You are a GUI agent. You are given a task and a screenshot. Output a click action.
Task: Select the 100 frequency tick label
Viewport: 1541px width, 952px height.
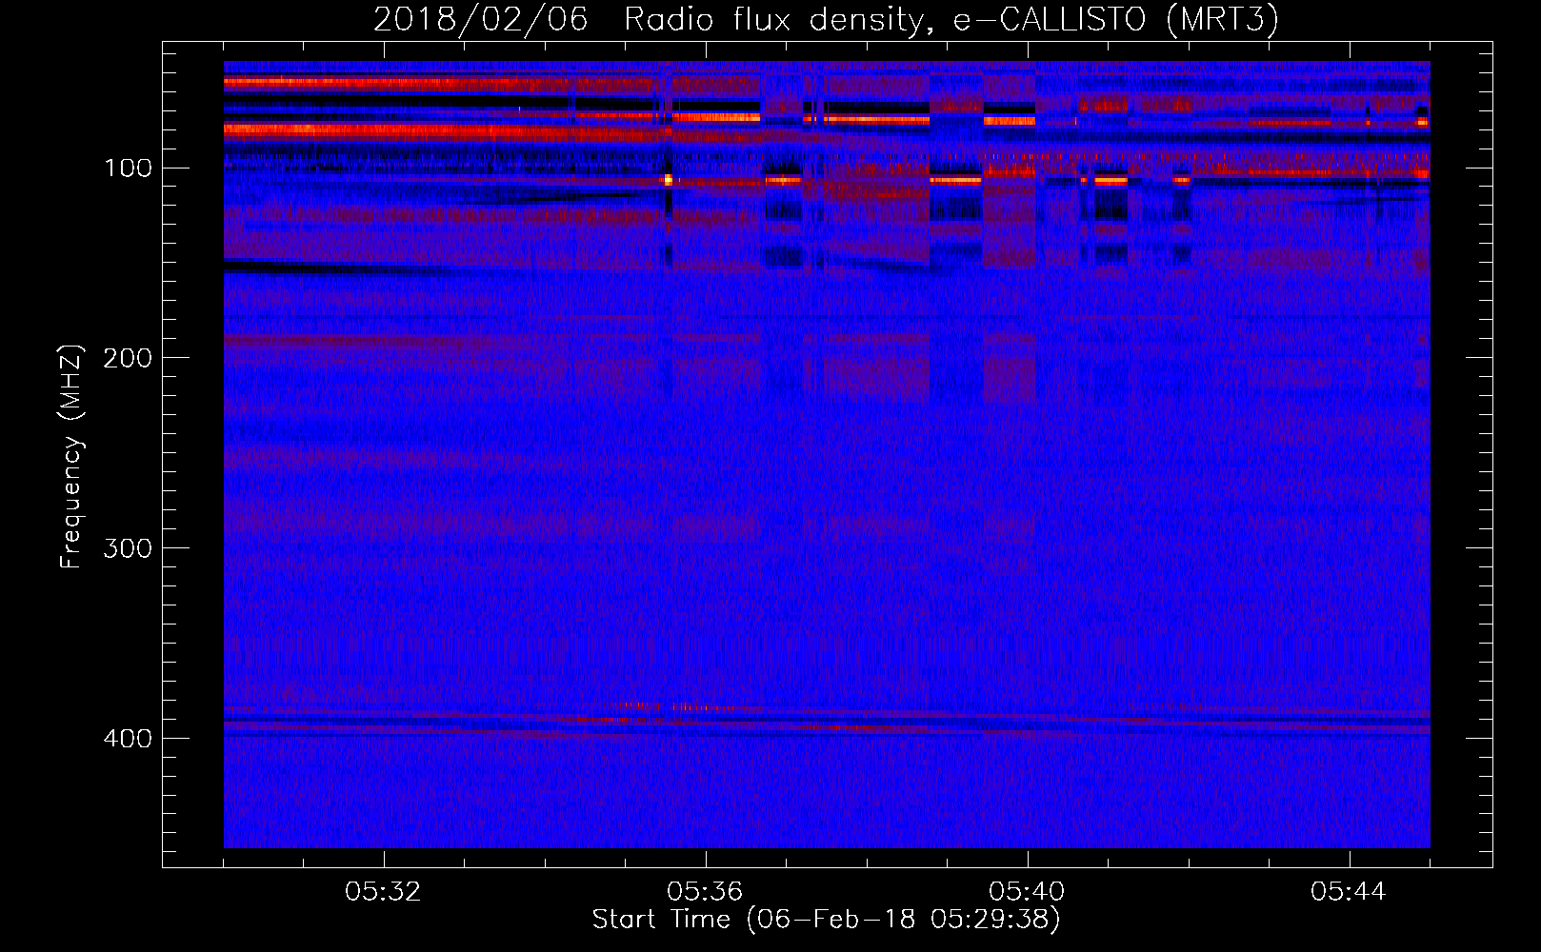point(128,169)
